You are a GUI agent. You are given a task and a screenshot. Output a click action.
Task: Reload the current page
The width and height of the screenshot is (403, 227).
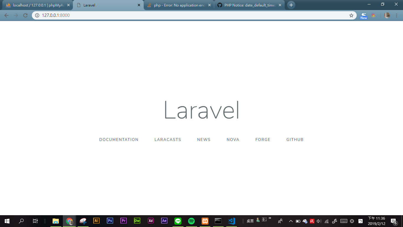25,15
